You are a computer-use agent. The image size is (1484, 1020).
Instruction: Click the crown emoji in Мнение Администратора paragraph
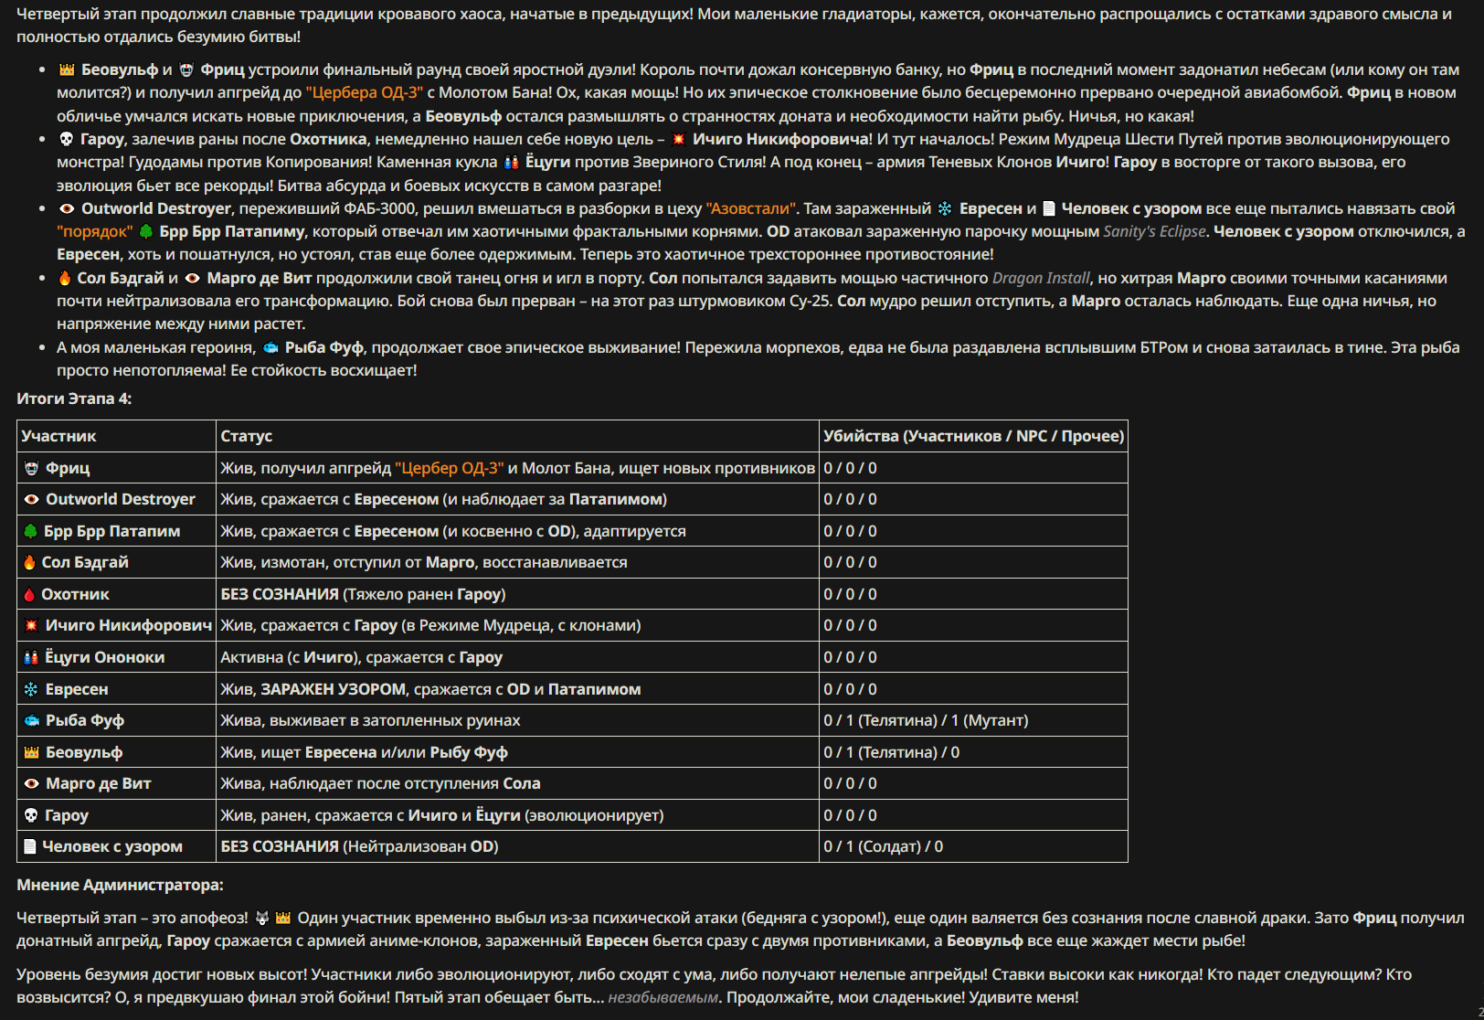coord(283,918)
